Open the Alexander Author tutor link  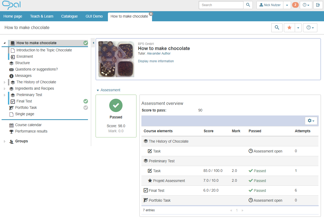click(159, 53)
